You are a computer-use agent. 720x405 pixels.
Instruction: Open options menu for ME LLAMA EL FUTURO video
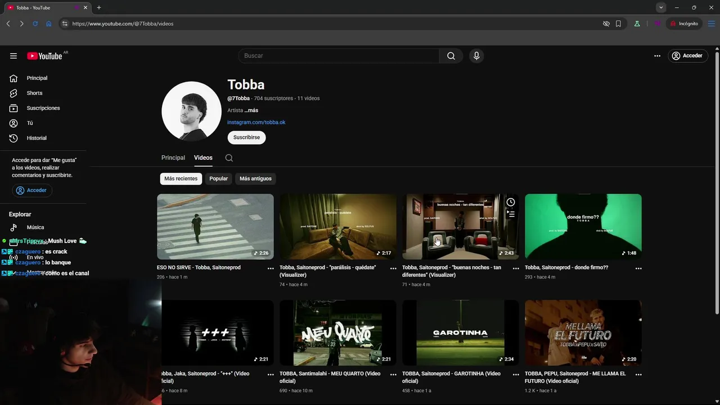click(638, 375)
